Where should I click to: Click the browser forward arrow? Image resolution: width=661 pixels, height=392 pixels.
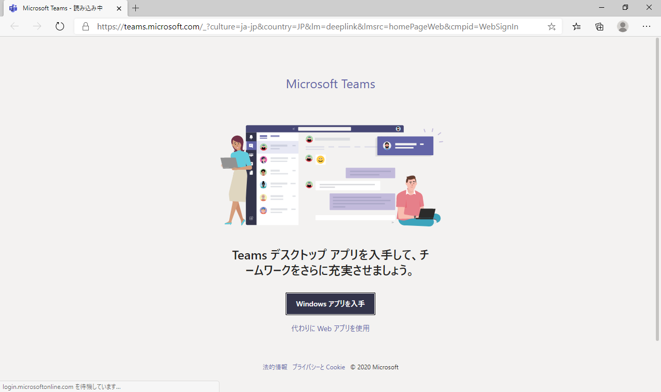(37, 26)
